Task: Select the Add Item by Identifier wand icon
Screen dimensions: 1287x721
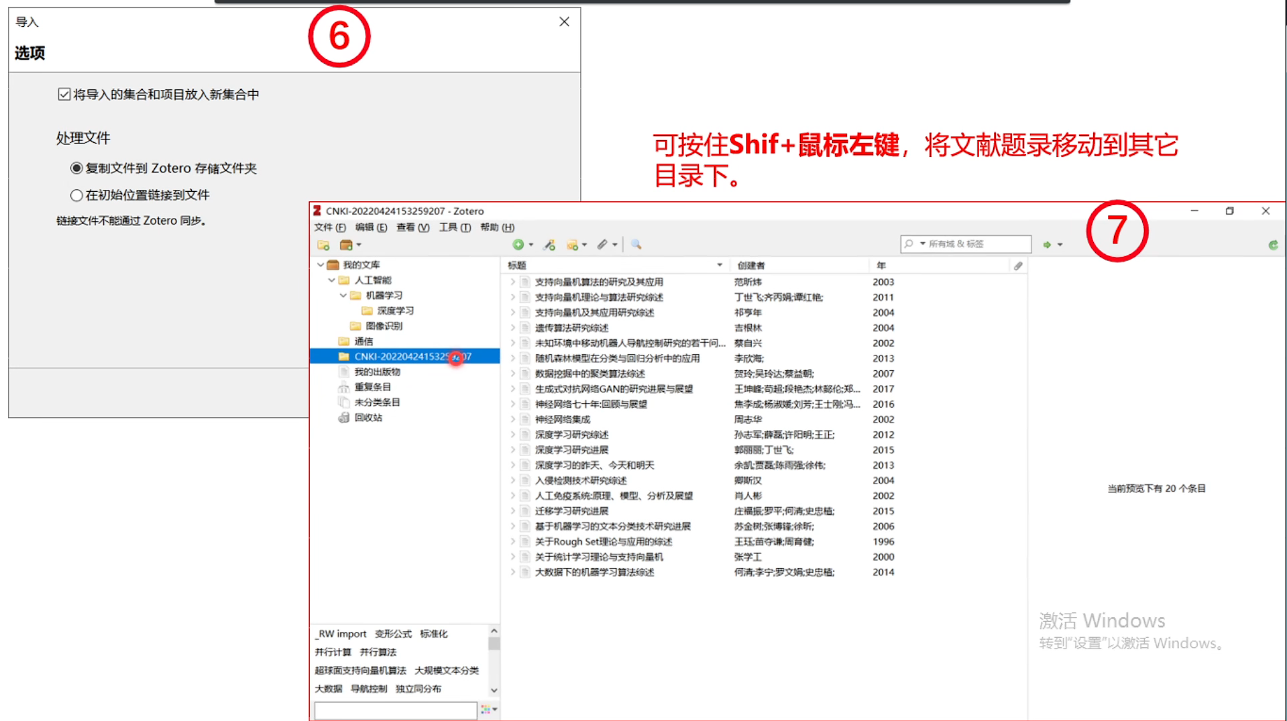Action: (x=549, y=244)
